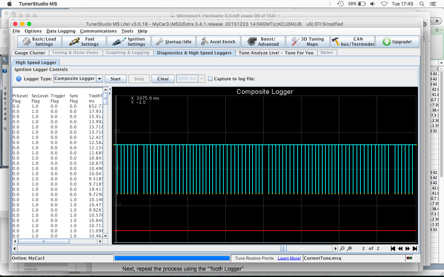The image size is (444, 277).
Task: Click CurrentTune.msq in status bar
Action: click(x=323, y=258)
